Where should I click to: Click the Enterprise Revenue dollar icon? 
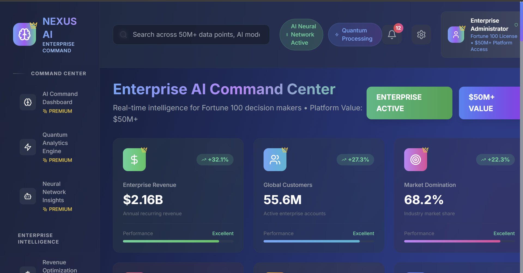point(134,160)
